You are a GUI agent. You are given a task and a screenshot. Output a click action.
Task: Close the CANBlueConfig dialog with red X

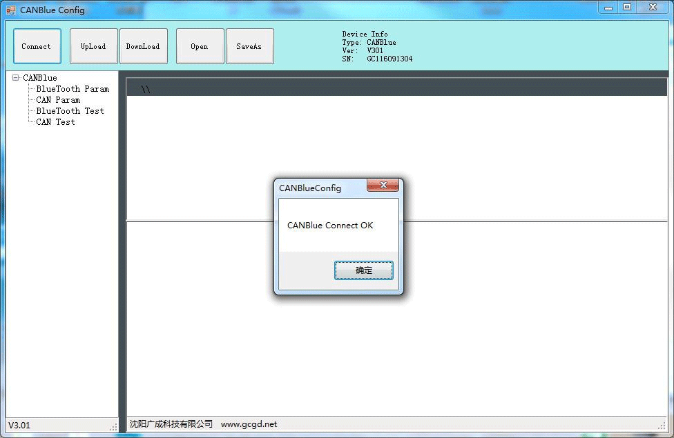pos(383,186)
